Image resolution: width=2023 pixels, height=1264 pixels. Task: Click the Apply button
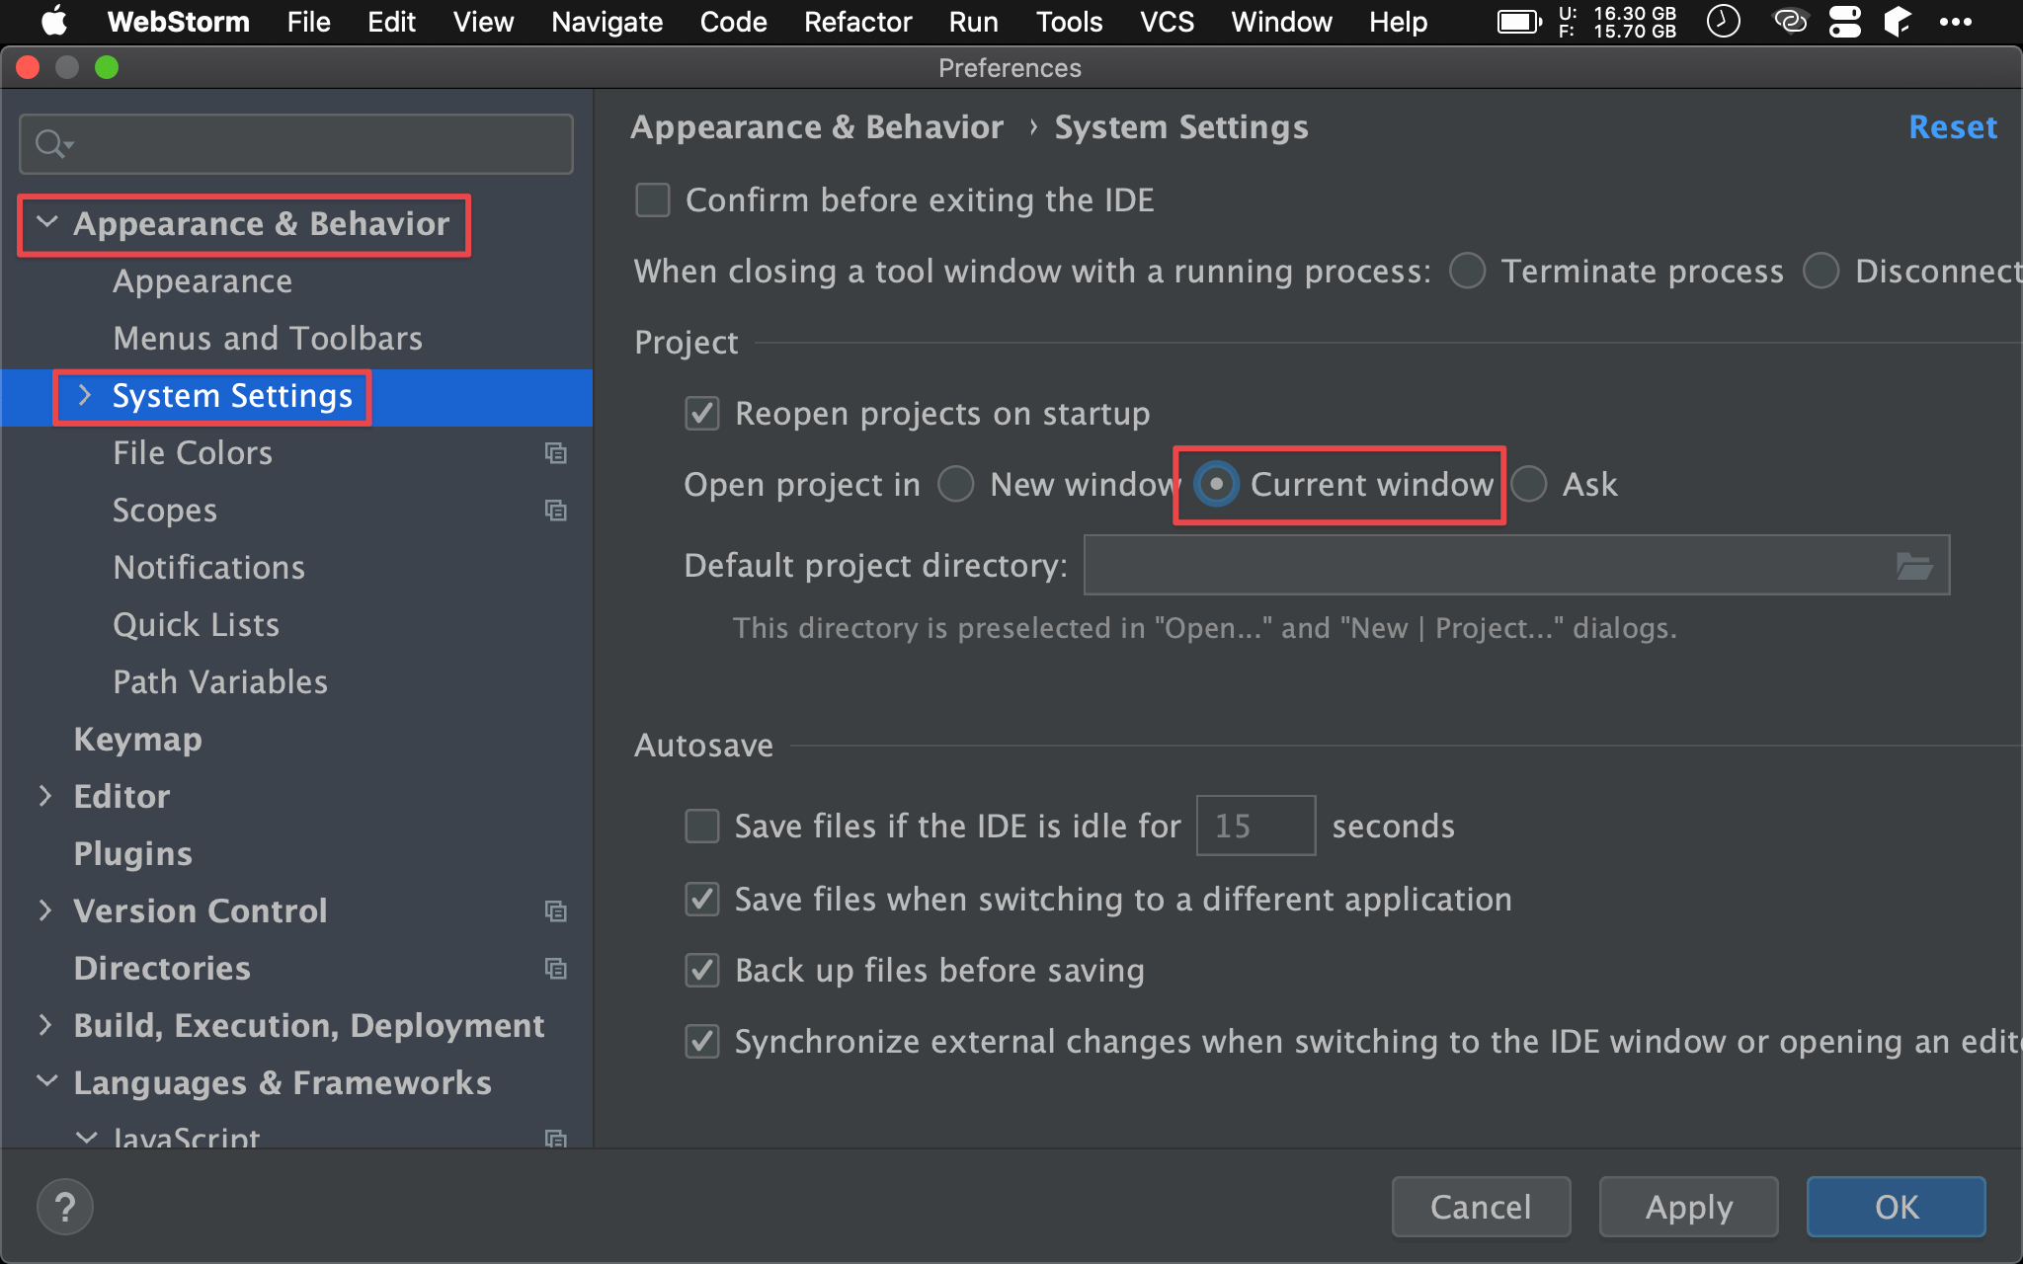click(x=1688, y=1207)
